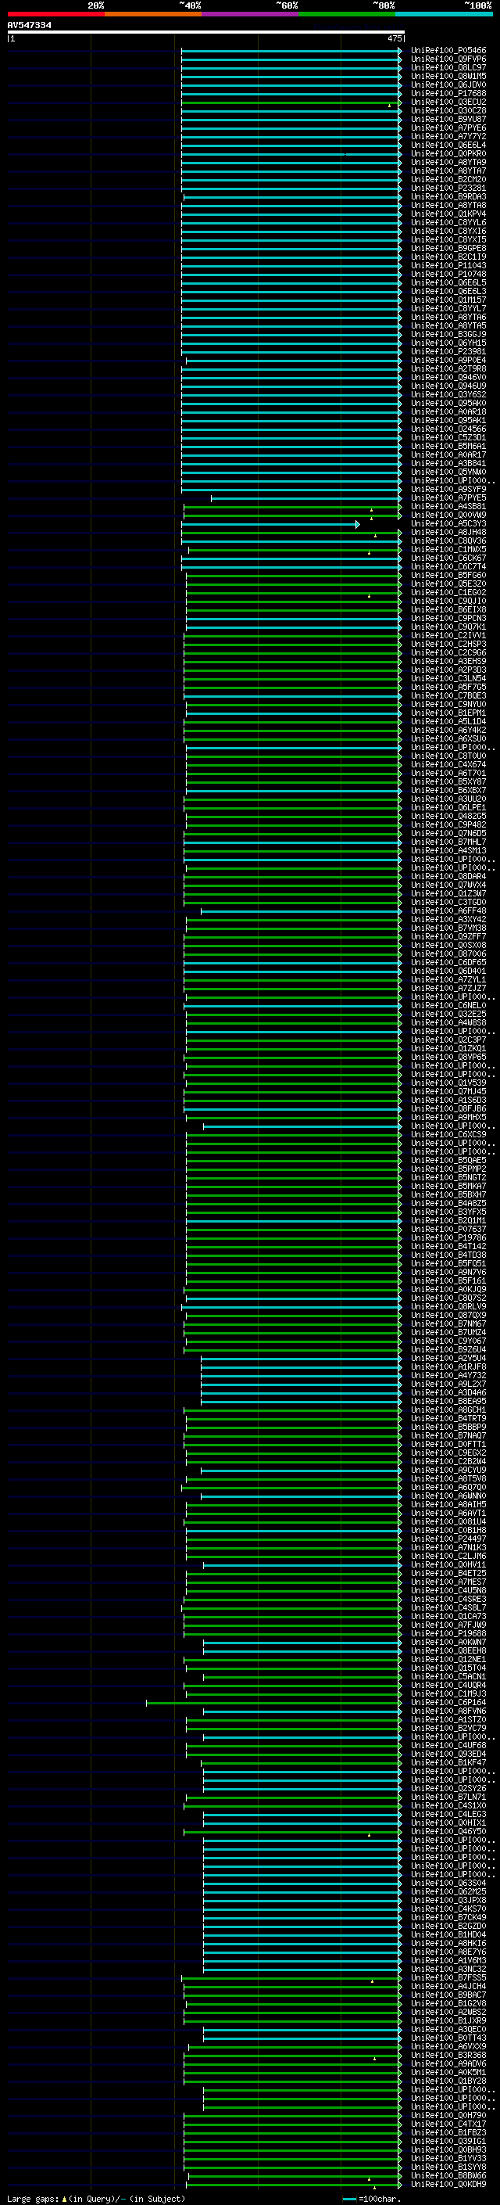Select the UniRef100_Q7MJ45 label
The image size is (500, 2205).
tap(448, 1091)
